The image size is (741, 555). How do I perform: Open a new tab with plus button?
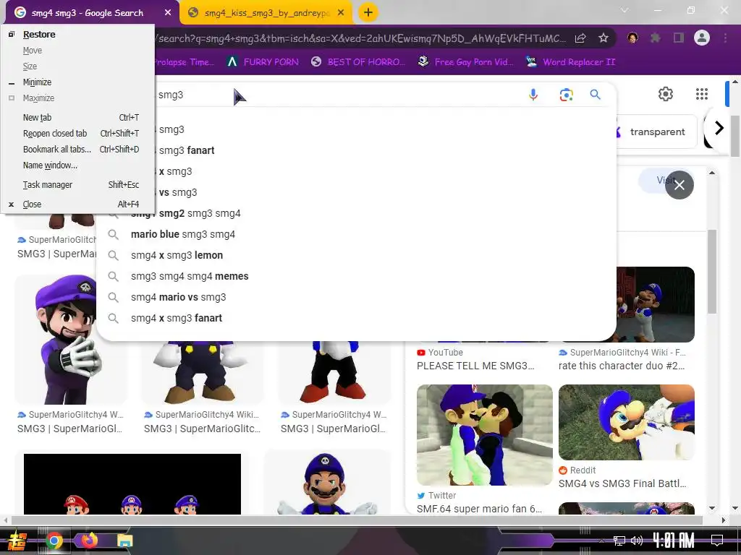click(x=368, y=12)
